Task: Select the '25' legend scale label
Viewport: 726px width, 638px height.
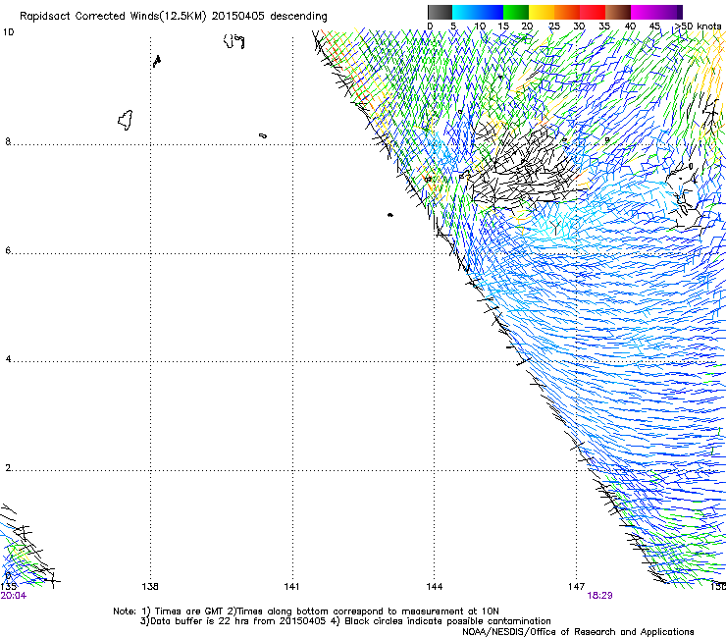Action: pyautogui.click(x=554, y=27)
